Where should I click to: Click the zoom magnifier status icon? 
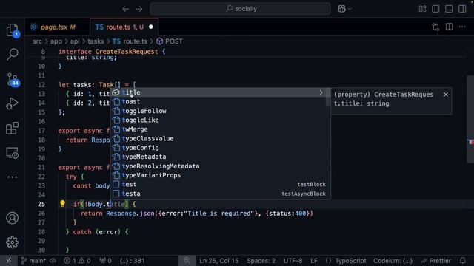[x=186, y=261]
